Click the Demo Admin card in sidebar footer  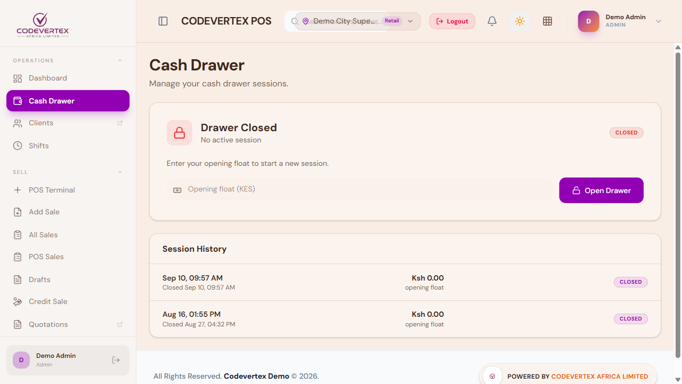(68, 360)
